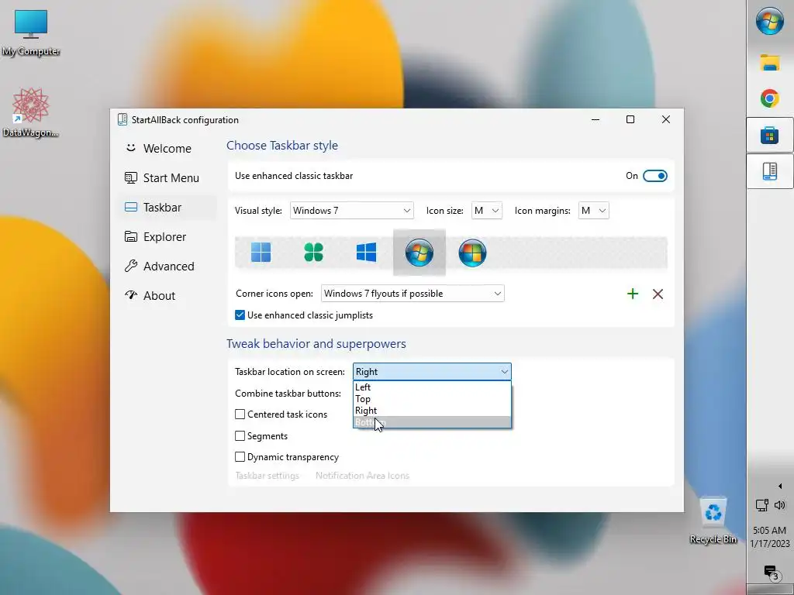Choose Top in taskbar location list
Viewport: 794px width, 595px height.
click(x=432, y=399)
